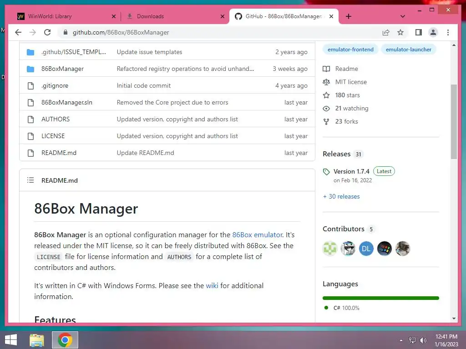Screen dimensions: 466x349
Task: Close the GitHub tab
Action: click(331, 16)
